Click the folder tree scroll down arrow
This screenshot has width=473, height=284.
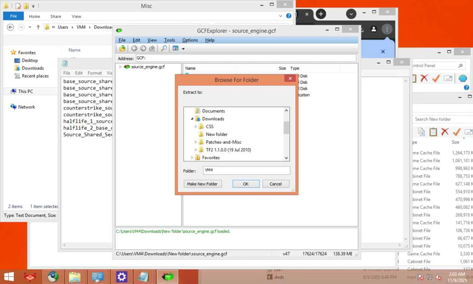pyautogui.click(x=286, y=158)
